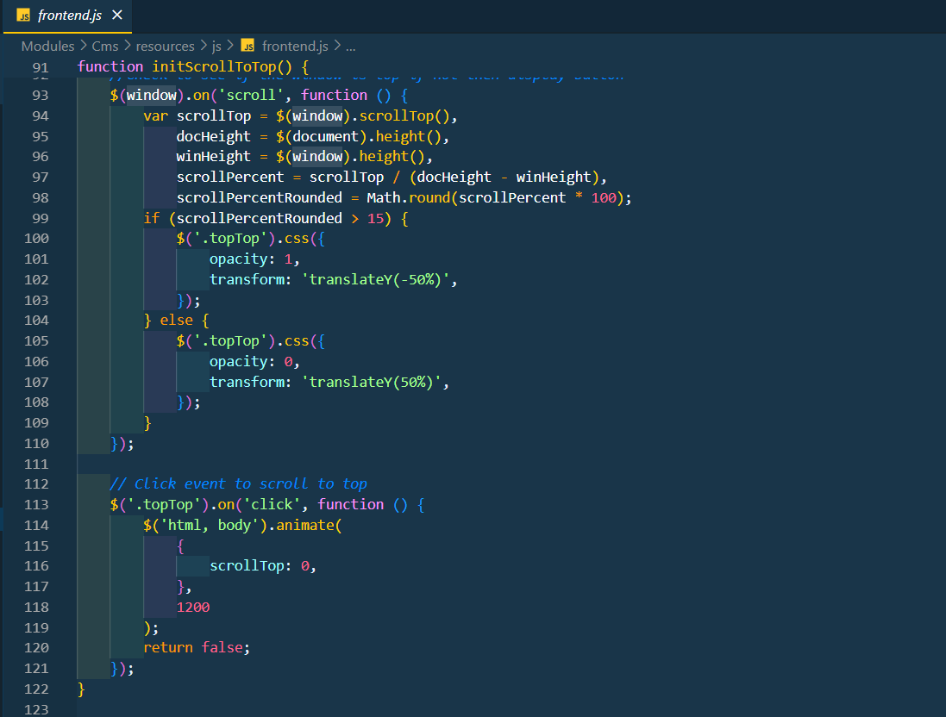The height and width of the screenshot is (717, 946).
Task: Open the resources breadcrumb
Action: (165, 47)
